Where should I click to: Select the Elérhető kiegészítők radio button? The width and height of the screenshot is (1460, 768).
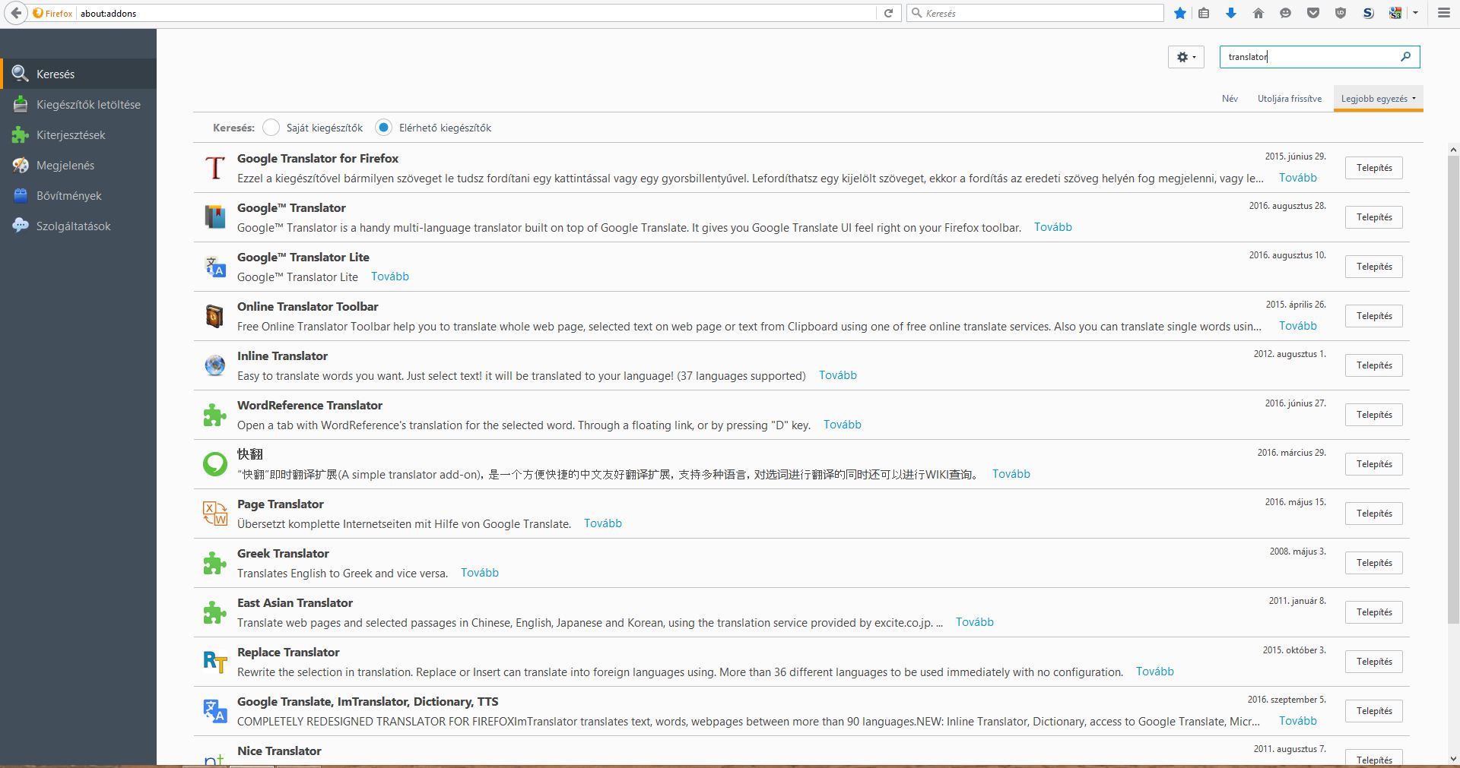(x=383, y=128)
